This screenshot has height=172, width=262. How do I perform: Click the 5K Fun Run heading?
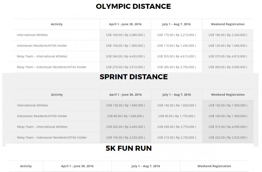[x=129, y=148]
